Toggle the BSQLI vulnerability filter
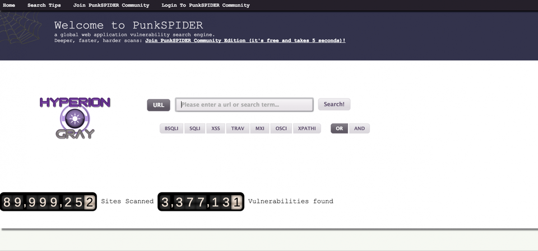Image resolution: width=538 pixels, height=251 pixels. tap(171, 129)
